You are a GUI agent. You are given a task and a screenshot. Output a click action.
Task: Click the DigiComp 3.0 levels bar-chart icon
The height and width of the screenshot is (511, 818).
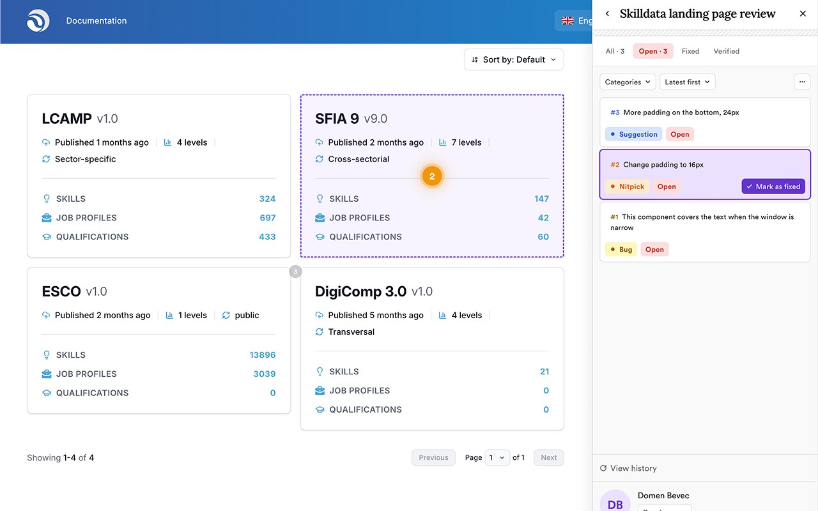click(443, 315)
